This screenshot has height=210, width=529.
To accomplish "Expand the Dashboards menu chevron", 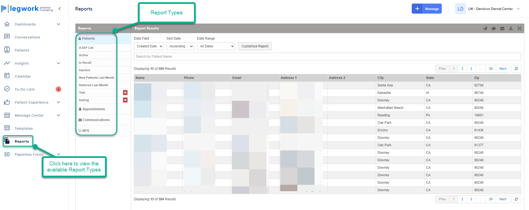I will click(x=58, y=24).
